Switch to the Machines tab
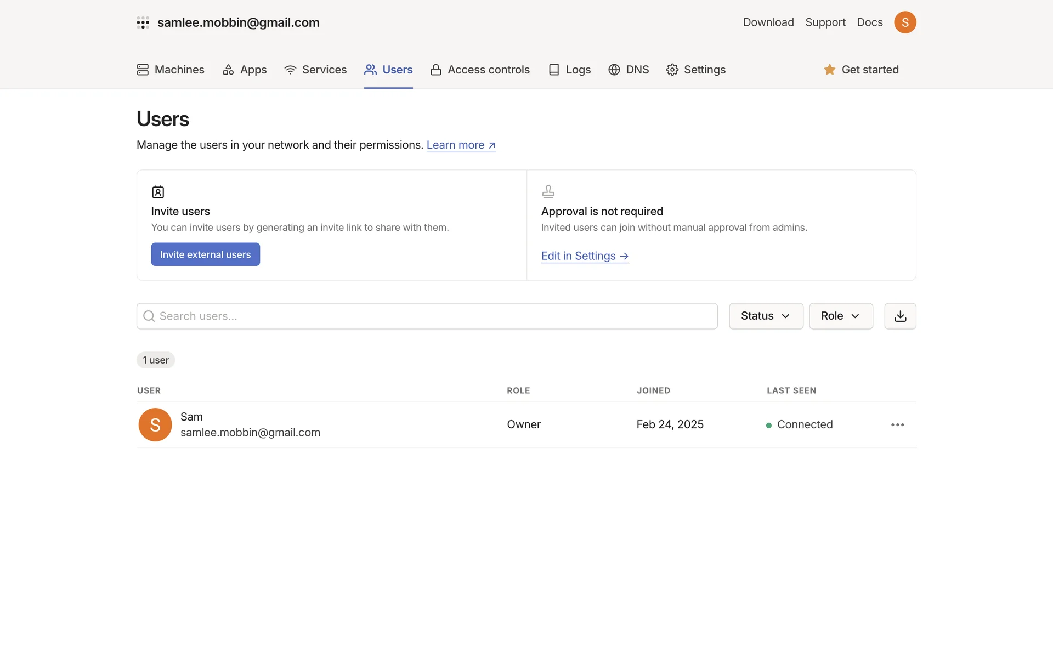The width and height of the screenshot is (1053, 658). pos(171,70)
